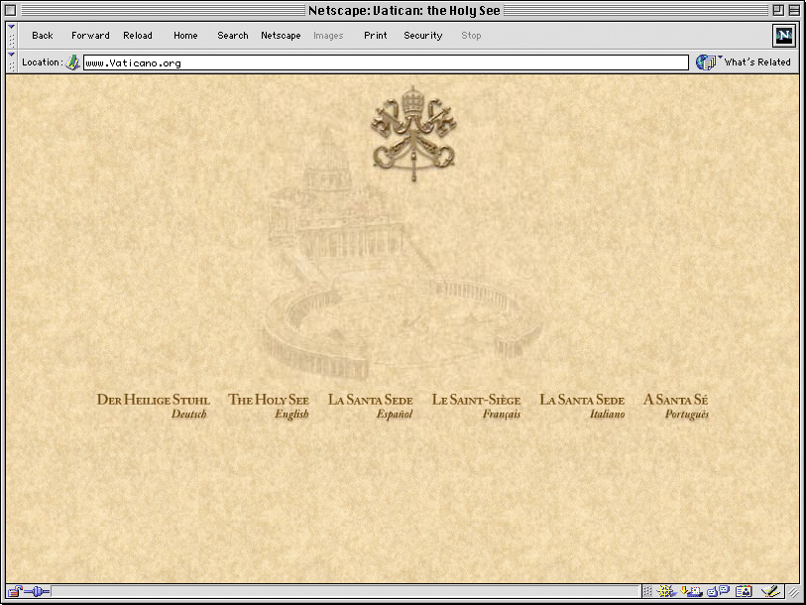Open Le Saint-Siège Français link
Screen dimensions: 806x605
476,406
